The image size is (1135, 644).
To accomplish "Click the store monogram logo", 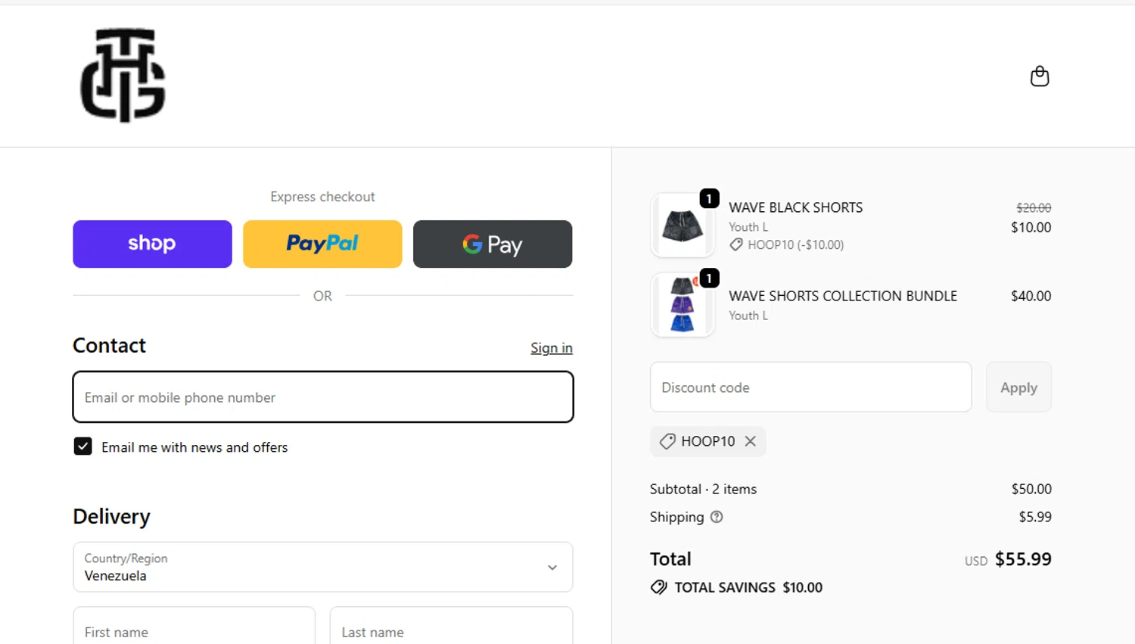I will click(123, 75).
